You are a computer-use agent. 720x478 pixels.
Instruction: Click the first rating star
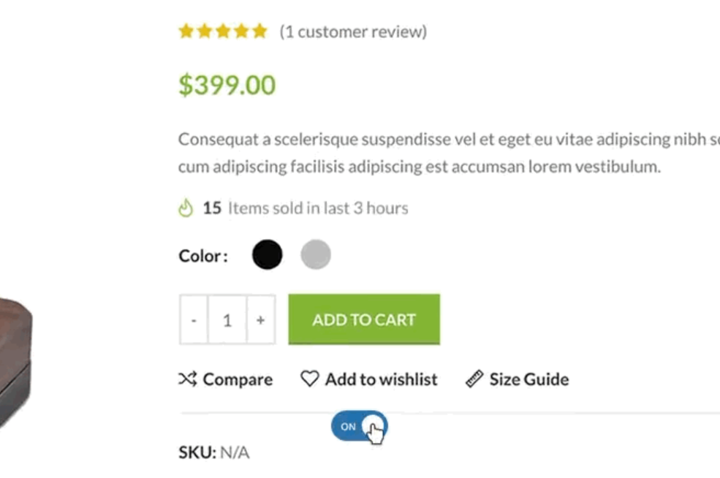pyautogui.click(x=186, y=31)
